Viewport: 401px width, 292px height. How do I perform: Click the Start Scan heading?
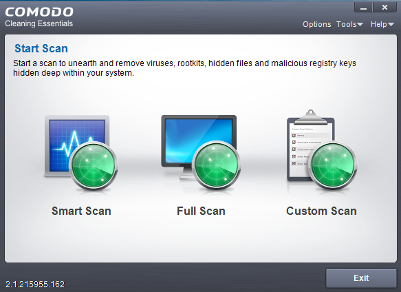41,48
